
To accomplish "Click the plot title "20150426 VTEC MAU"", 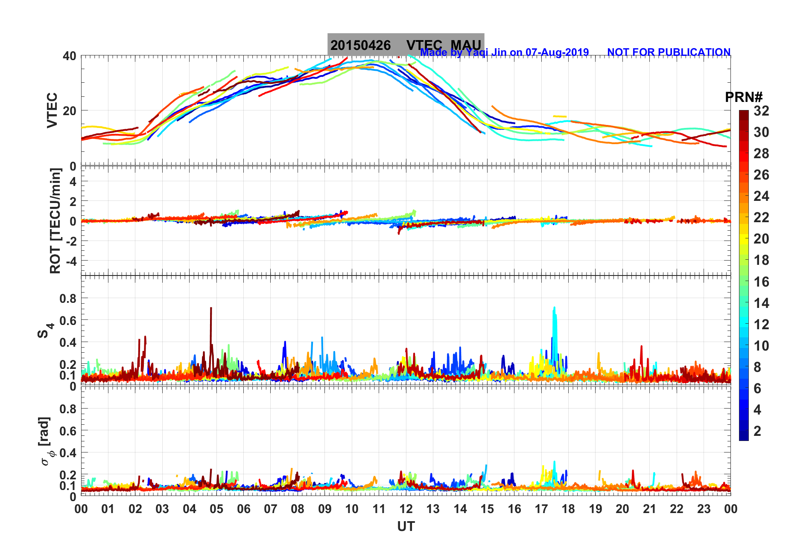I will [x=406, y=45].
